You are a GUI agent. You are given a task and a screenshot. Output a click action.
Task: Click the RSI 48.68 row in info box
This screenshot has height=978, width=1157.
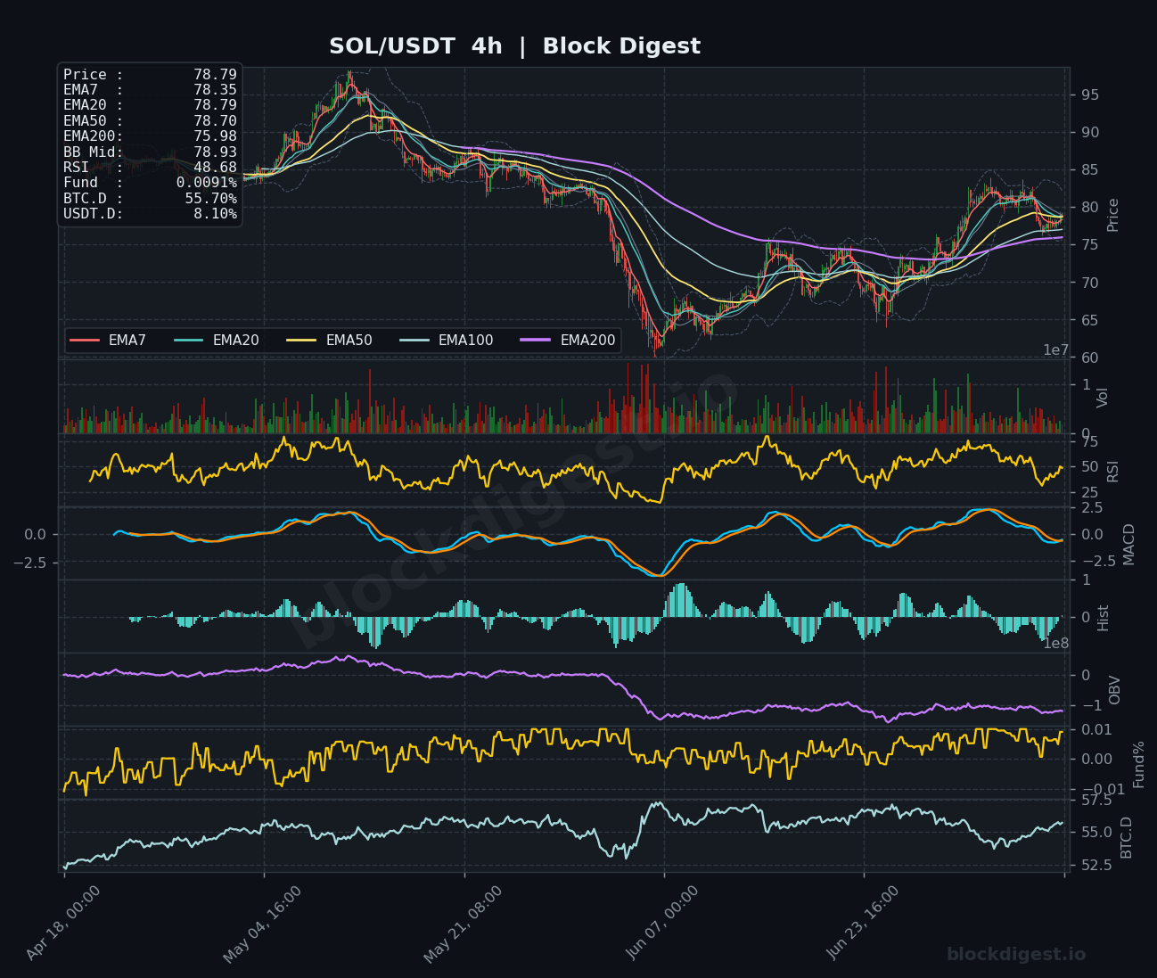tap(150, 168)
